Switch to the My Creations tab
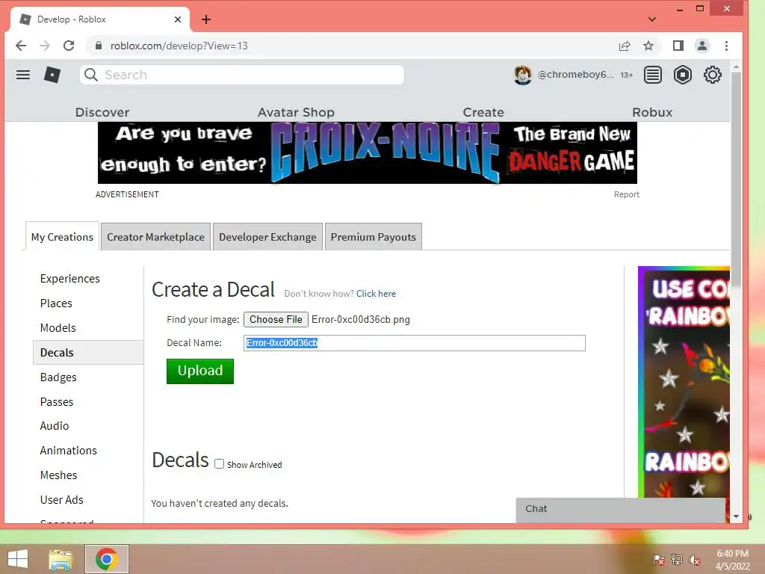 (62, 237)
